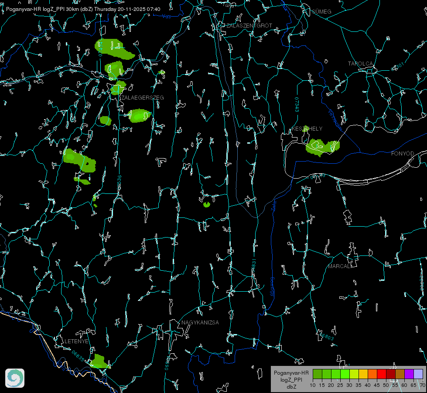
Task: Click the legend tick value 10
Action: [313, 385]
